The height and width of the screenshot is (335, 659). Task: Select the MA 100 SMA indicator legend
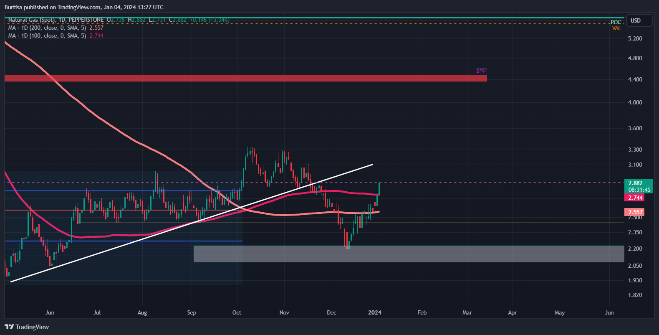56,36
